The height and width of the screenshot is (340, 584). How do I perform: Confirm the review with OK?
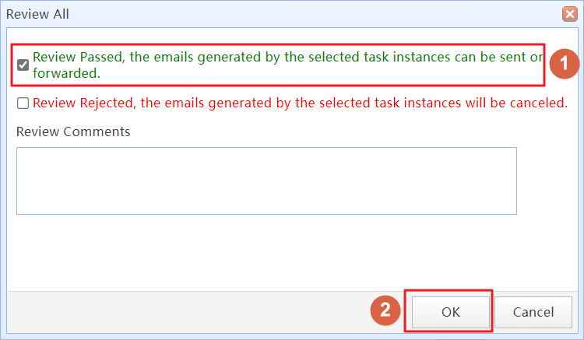click(x=451, y=312)
